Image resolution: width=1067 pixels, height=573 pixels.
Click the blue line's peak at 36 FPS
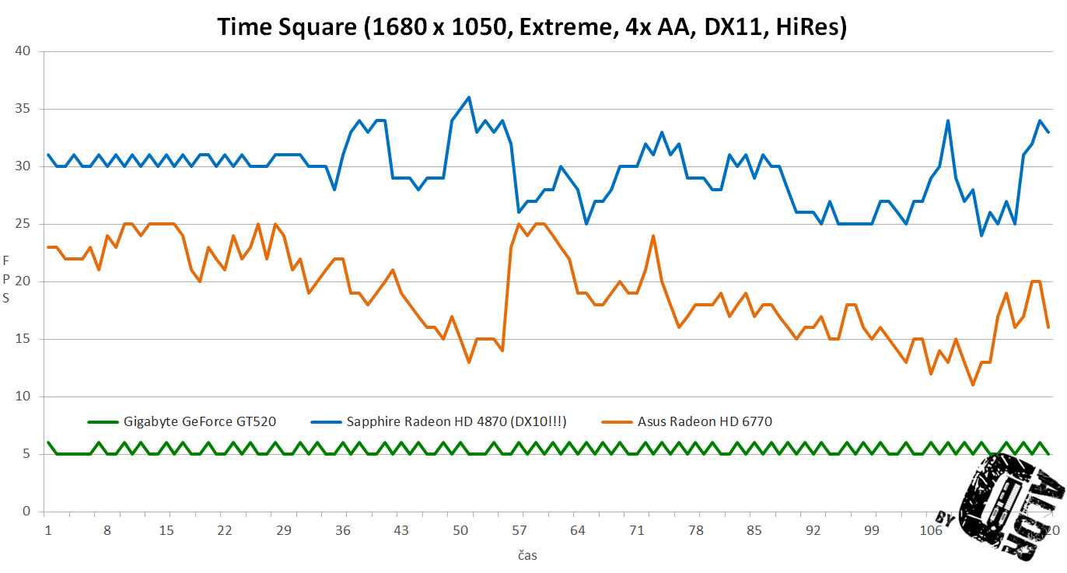(469, 97)
